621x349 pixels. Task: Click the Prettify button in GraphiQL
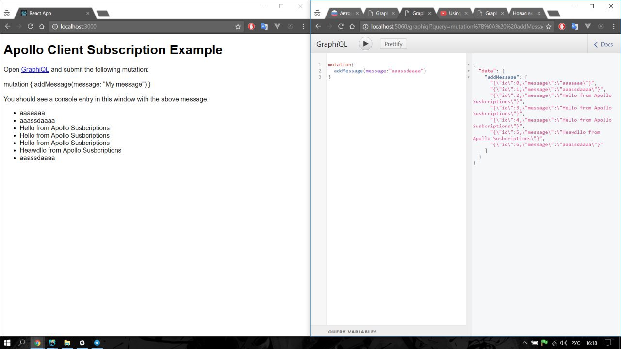tap(393, 44)
